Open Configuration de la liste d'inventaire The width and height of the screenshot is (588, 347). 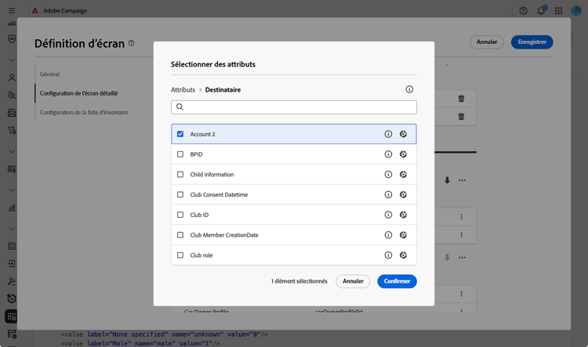click(x=84, y=113)
